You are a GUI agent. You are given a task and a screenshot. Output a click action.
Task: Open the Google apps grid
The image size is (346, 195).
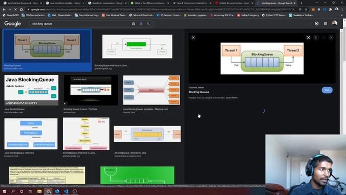[325, 23]
